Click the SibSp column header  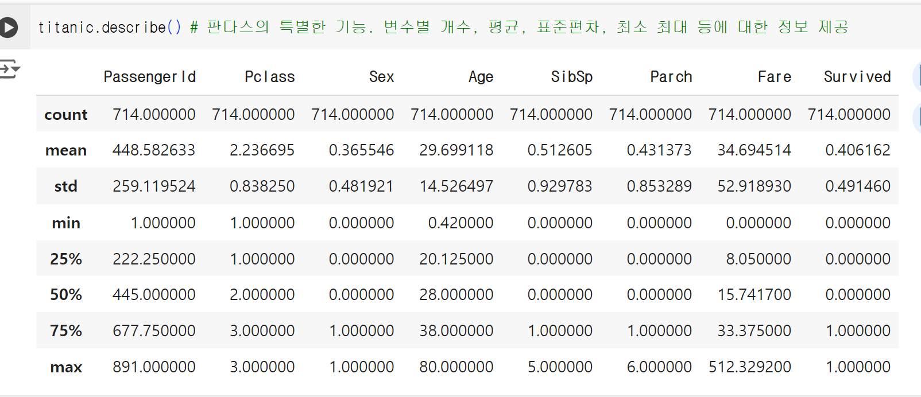click(x=572, y=77)
